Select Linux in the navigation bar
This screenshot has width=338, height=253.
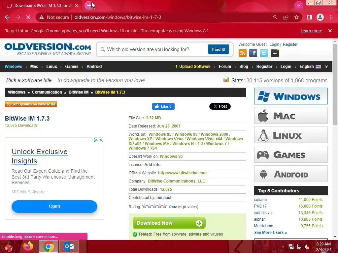pyautogui.click(x=51, y=67)
